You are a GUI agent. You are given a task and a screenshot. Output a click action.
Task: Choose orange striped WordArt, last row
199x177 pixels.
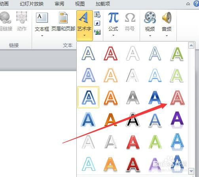point(110,164)
